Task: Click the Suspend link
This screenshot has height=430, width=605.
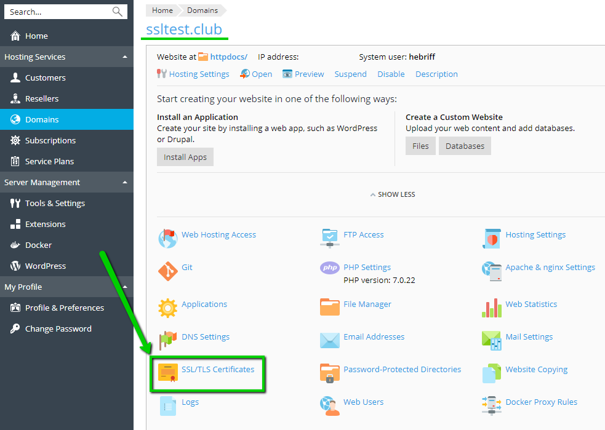Action: pyautogui.click(x=350, y=74)
